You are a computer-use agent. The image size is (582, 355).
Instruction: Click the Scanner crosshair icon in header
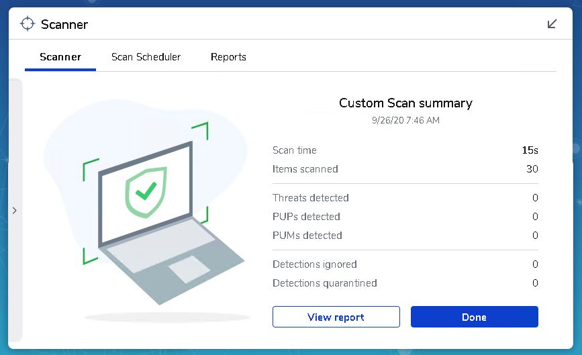click(27, 24)
